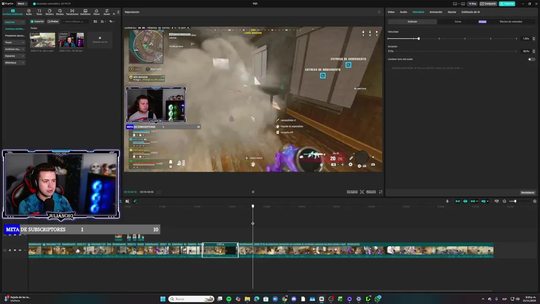The width and height of the screenshot is (540, 304).
Task: Open the media filter dropdown
Action: click(112, 22)
